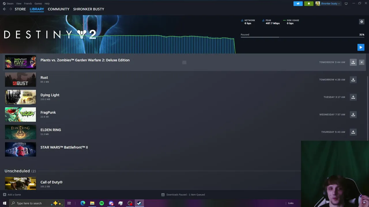Click the NETWORK 0 bps readout
Image resolution: width=369 pixels, height=207 pixels.
248,22
